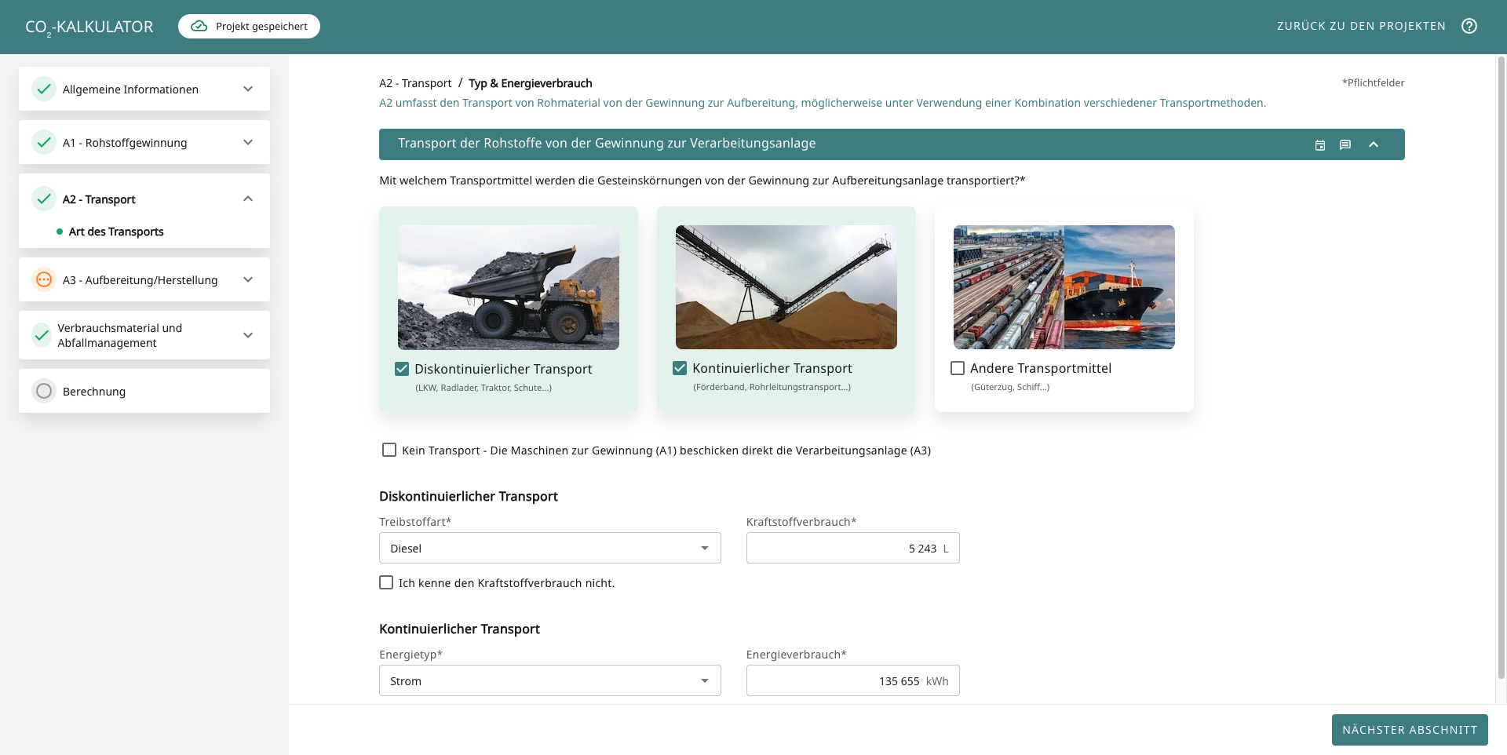Screen dimensions: 1507x755
Task: Collapse the Transport der Rohstoffe section
Action: [x=1374, y=145]
